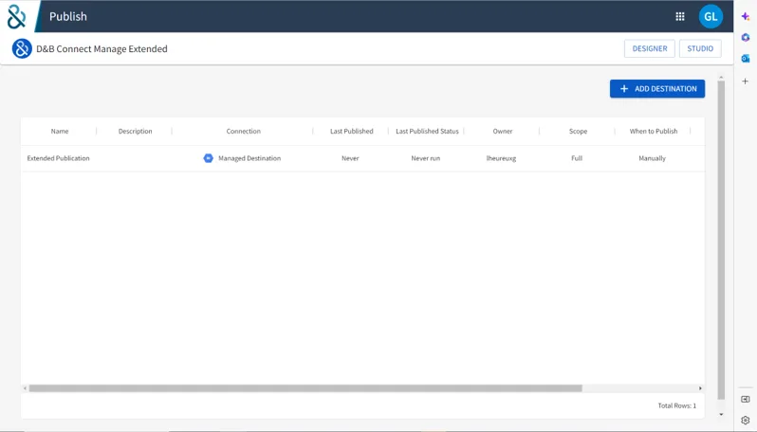This screenshot has width=757, height=432.
Task: Click the Never last published cell
Action: (x=350, y=158)
